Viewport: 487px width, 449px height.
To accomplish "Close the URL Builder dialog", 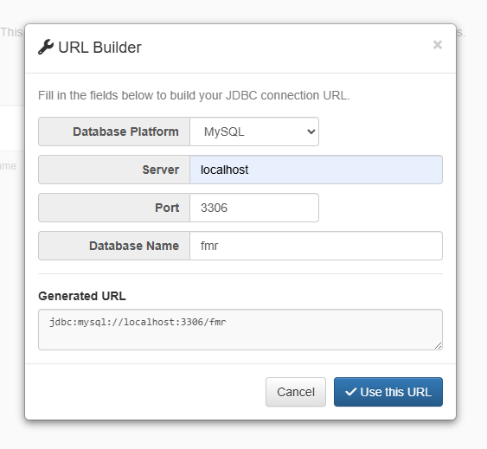I will click(438, 45).
